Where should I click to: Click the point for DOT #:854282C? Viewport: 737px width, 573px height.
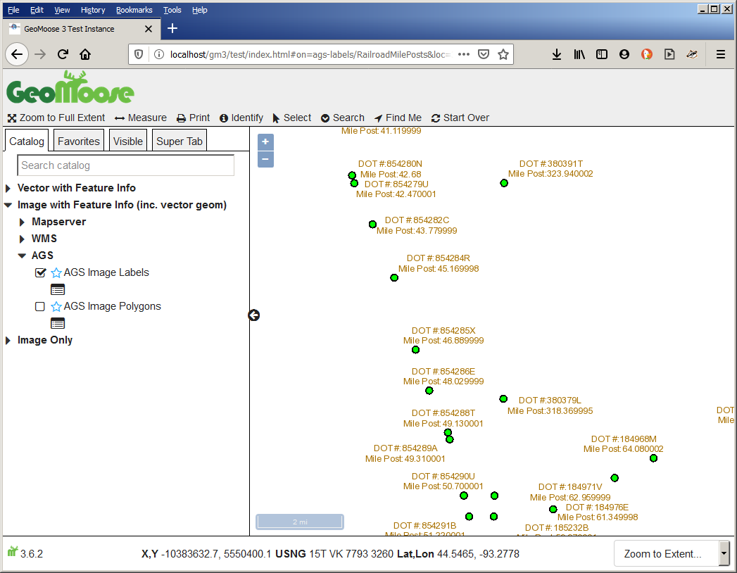pos(372,225)
